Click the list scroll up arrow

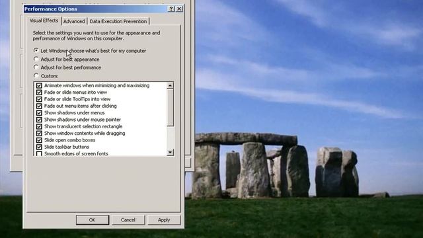[170, 85]
